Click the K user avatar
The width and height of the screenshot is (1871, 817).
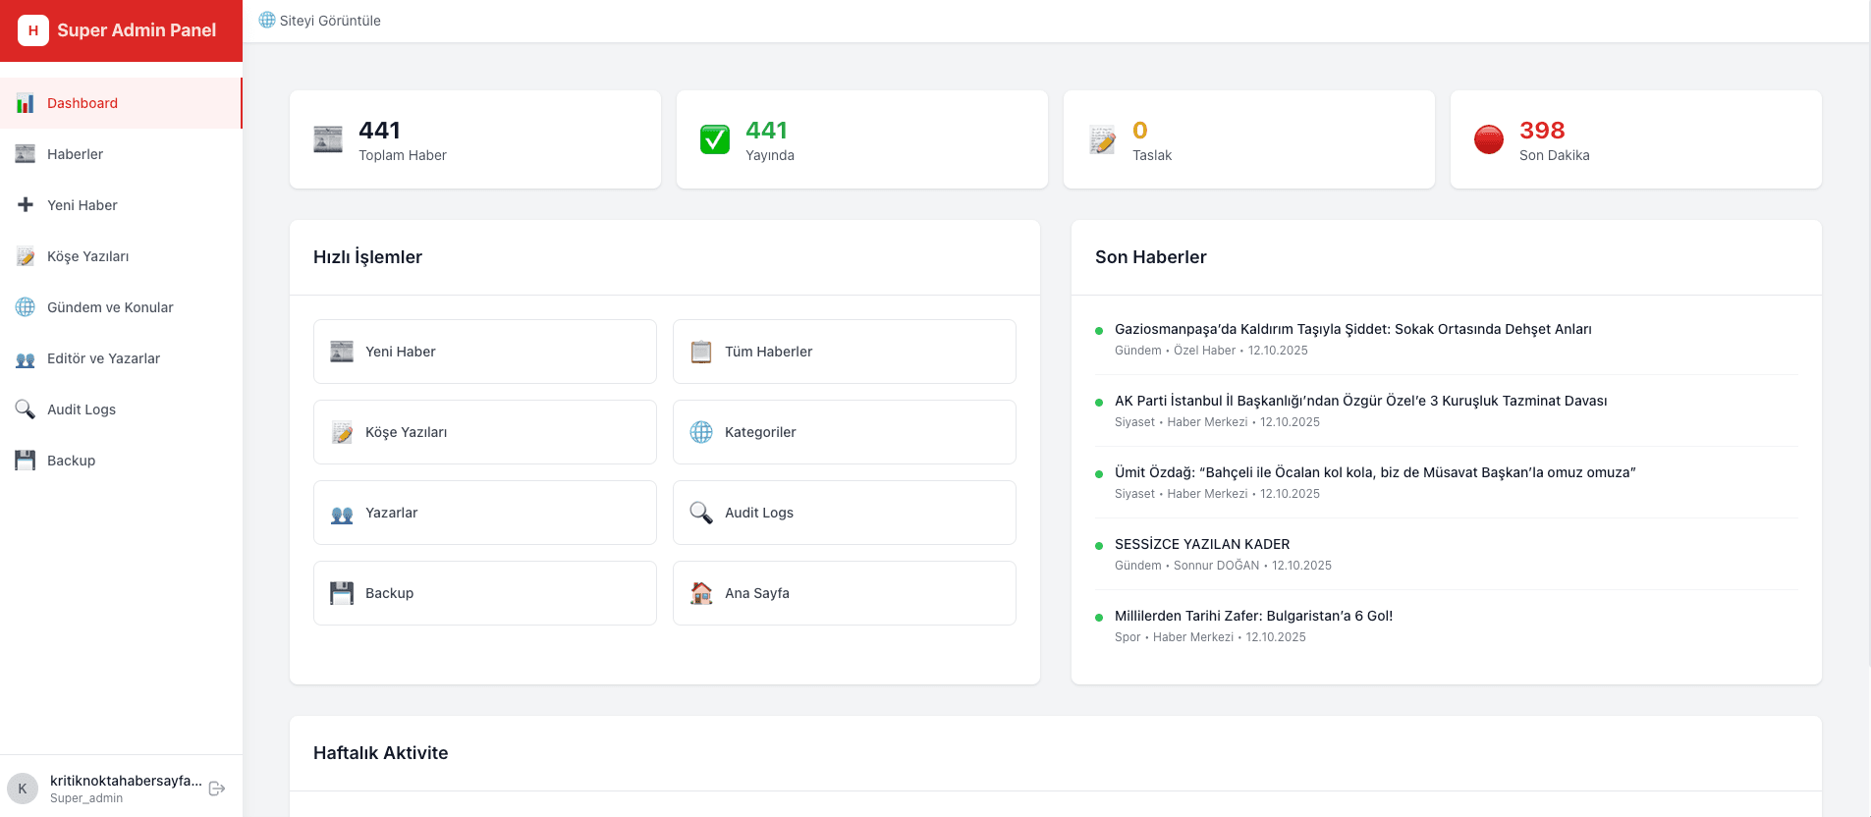[x=23, y=789]
